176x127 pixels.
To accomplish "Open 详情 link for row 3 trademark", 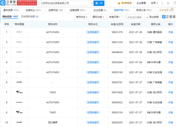I will coord(170,52).
